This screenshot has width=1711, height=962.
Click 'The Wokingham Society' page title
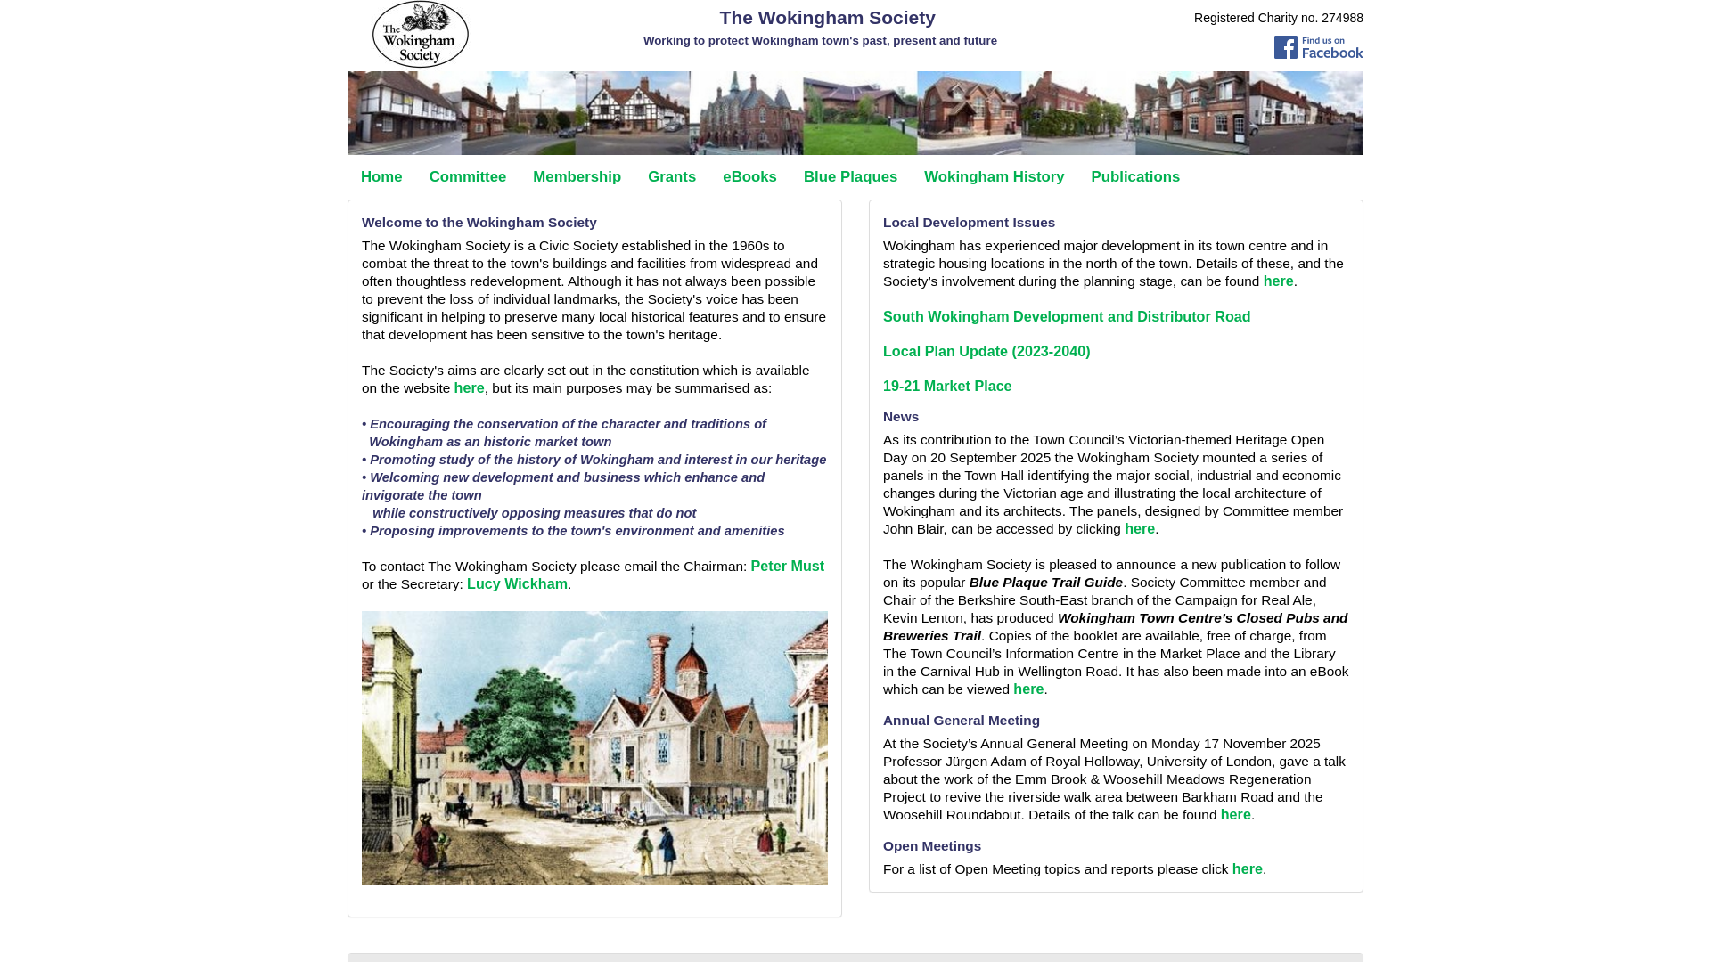pos(827,18)
